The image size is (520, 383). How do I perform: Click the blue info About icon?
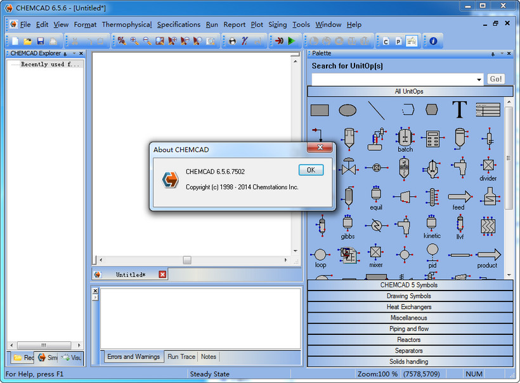pos(433,41)
